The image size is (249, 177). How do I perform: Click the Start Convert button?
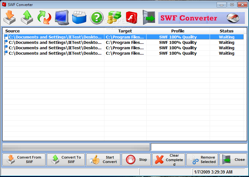[103, 160]
